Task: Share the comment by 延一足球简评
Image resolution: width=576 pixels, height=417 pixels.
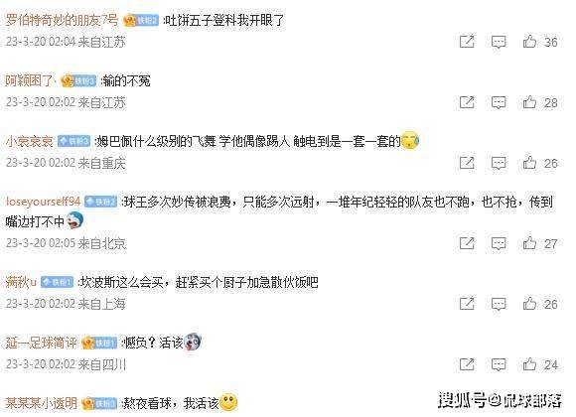Action: (467, 364)
